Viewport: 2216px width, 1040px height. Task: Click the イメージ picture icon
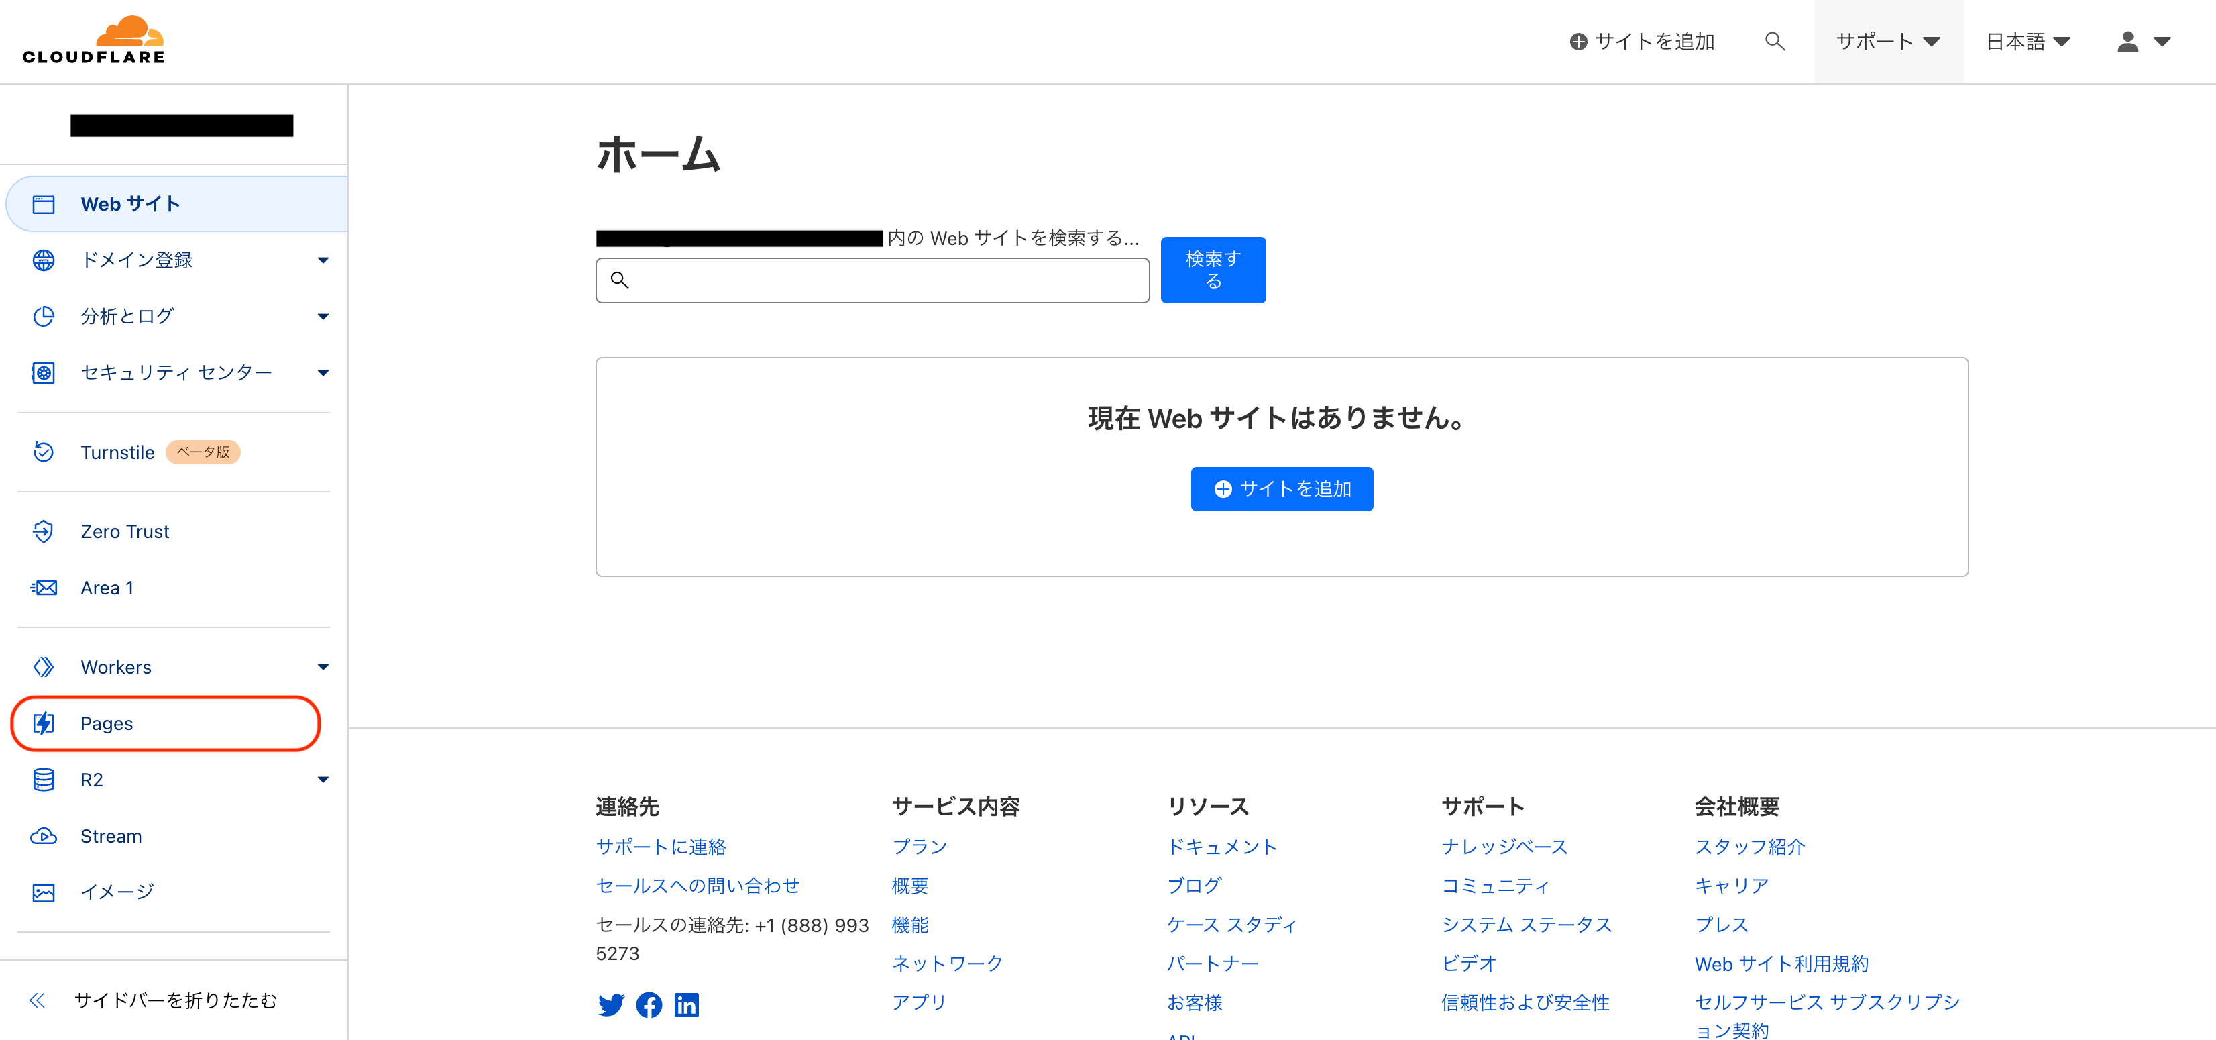point(44,892)
